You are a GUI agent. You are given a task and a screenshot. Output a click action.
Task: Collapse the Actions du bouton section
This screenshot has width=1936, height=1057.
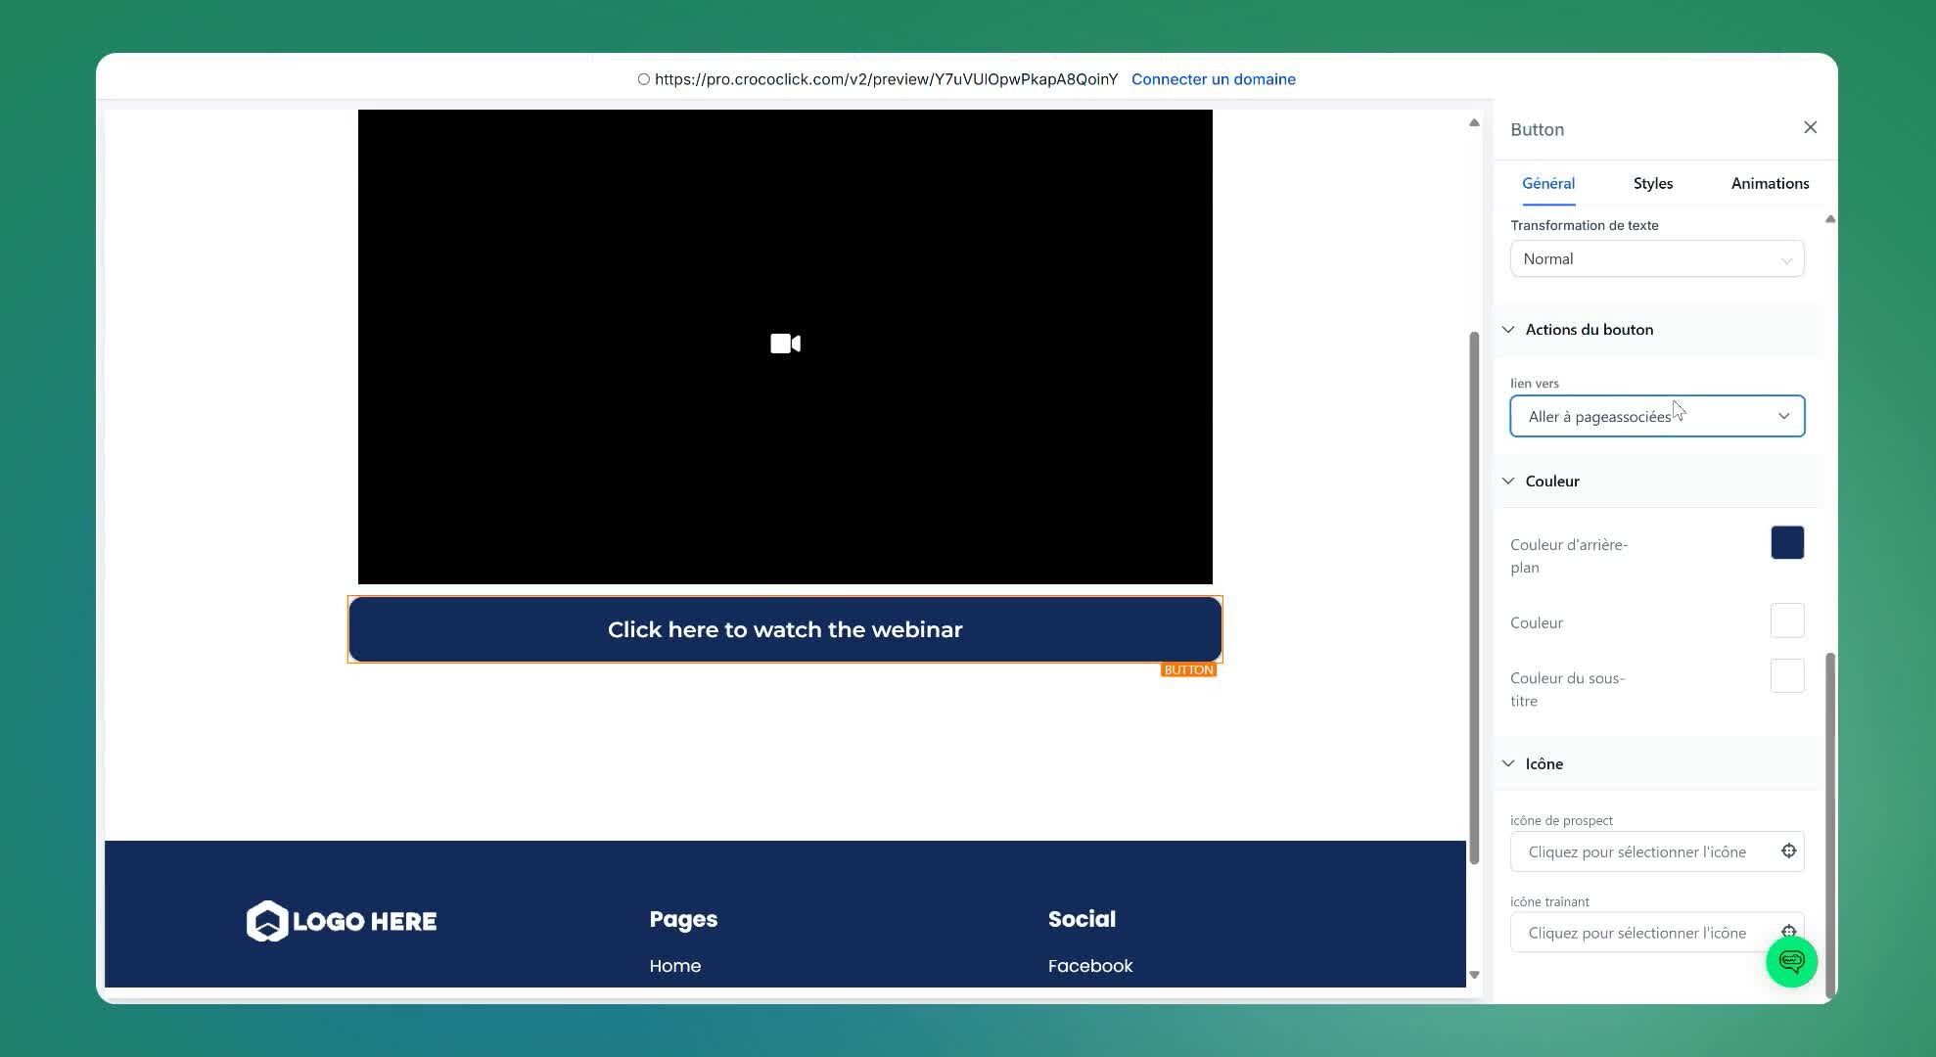[1508, 330]
